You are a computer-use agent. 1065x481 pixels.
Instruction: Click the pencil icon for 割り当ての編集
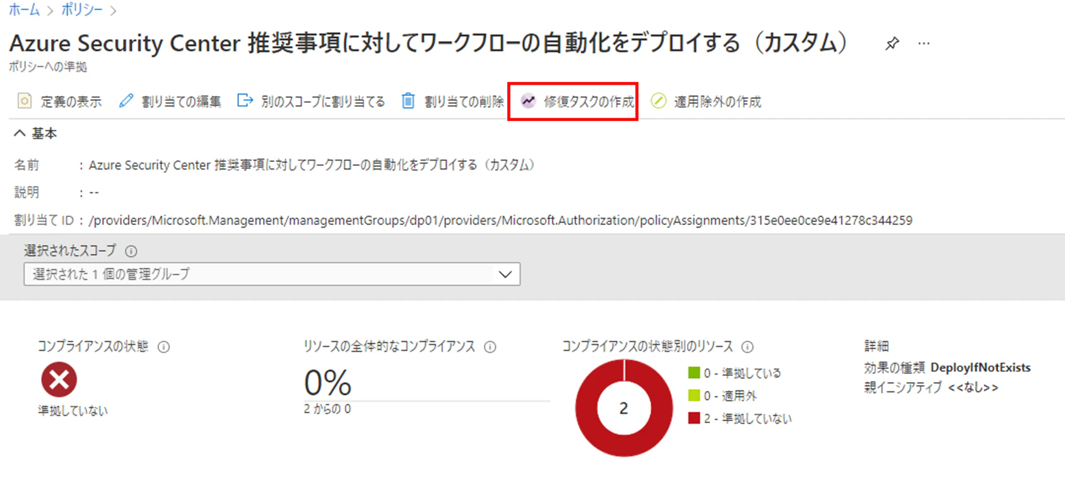126,101
